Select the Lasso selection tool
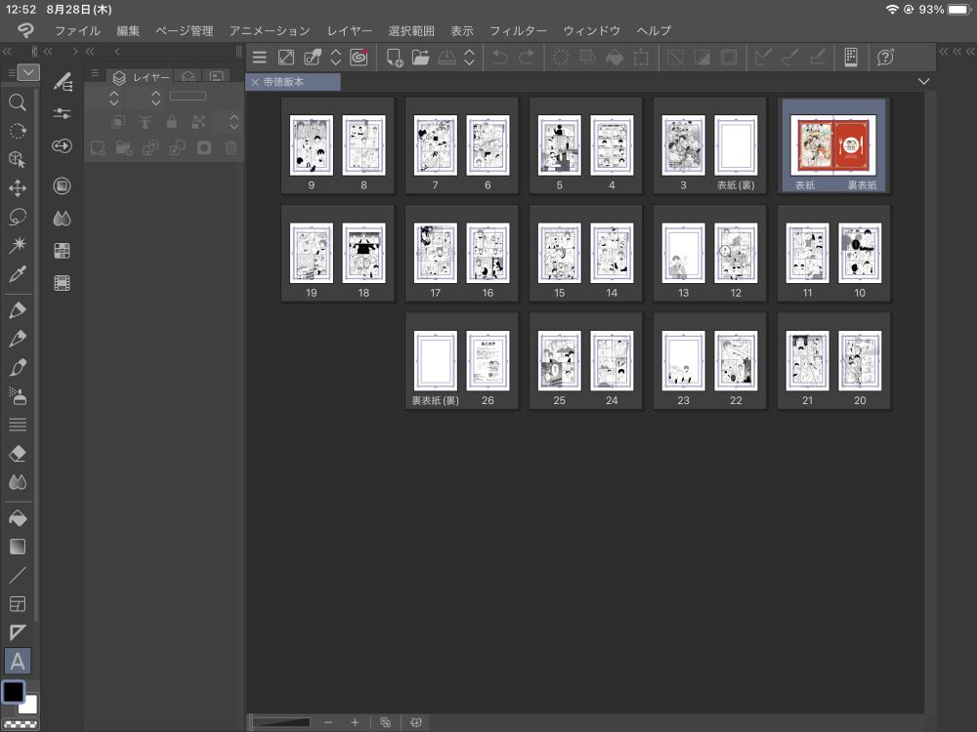Image resolution: width=977 pixels, height=732 pixels. click(18, 217)
